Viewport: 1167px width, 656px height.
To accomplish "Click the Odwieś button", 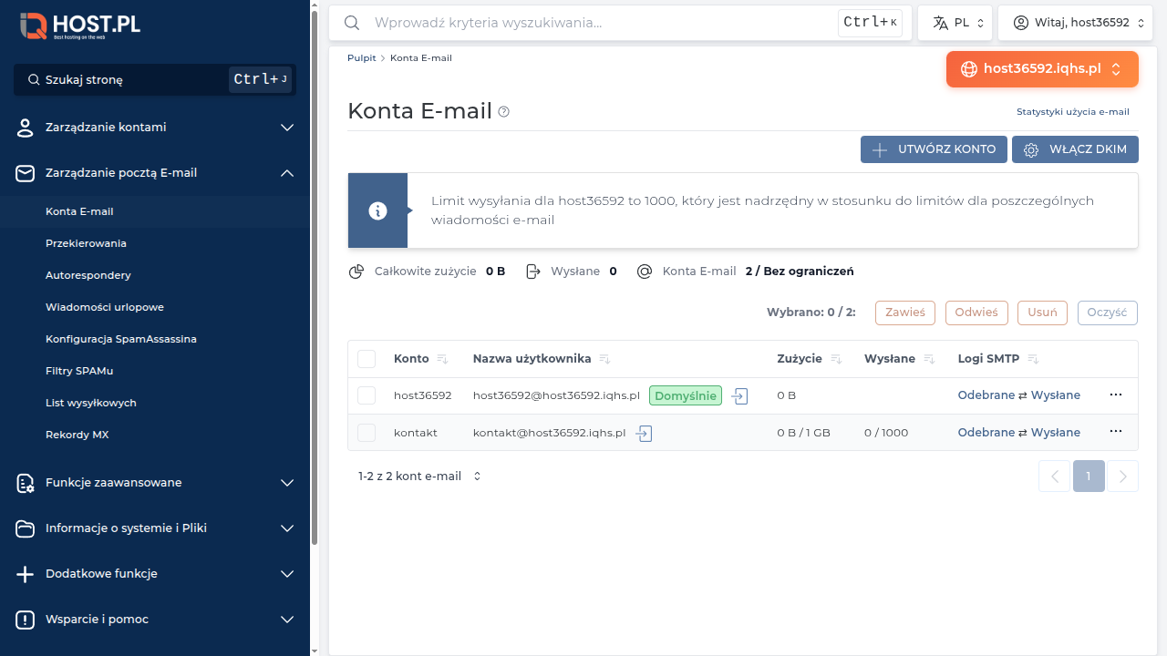I will point(976,313).
